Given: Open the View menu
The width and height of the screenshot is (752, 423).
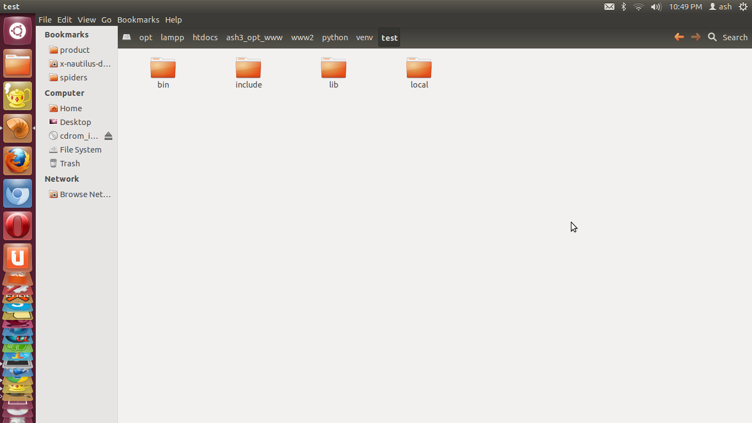Looking at the screenshot, I should coord(86,20).
